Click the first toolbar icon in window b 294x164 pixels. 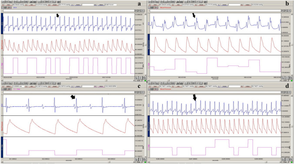(x=150, y=2)
